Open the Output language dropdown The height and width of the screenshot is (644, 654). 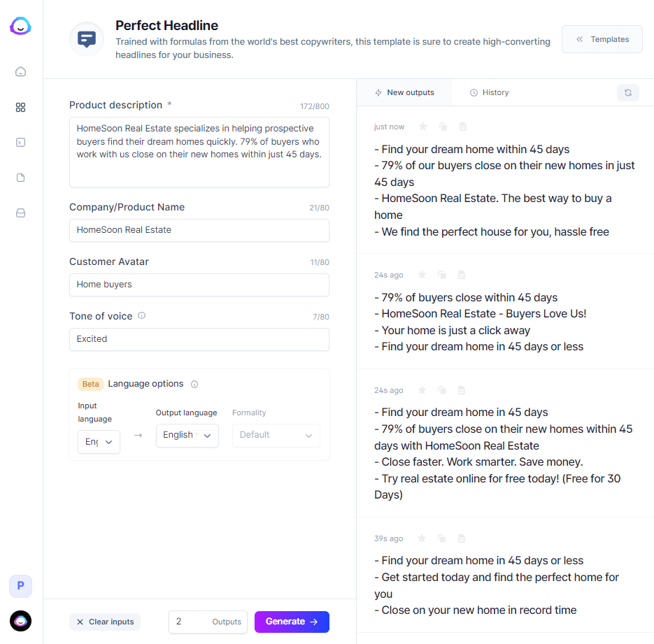click(x=187, y=435)
